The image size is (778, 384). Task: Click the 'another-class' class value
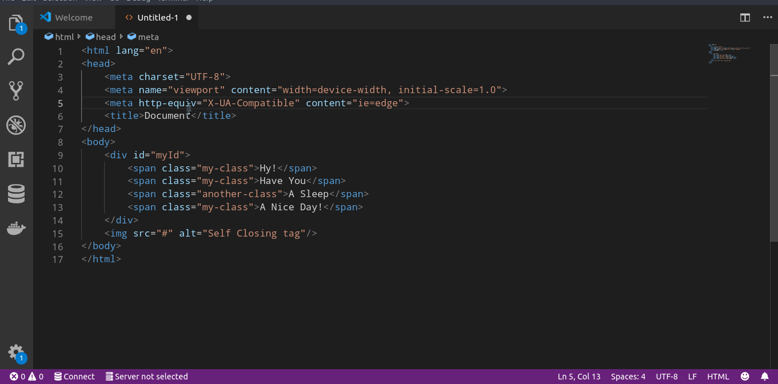(x=240, y=195)
